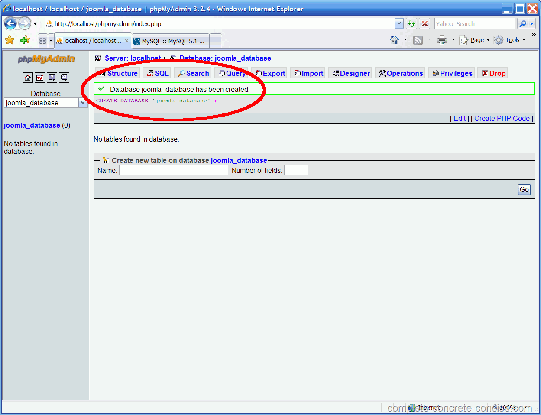Follow the Server: localhost breadcrumb link
The image size is (541, 415).
pyautogui.click(x=133, y=58)
